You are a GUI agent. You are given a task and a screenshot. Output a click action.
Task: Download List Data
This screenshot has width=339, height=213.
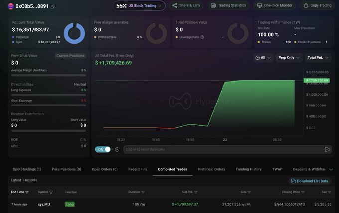pos(310,181)
